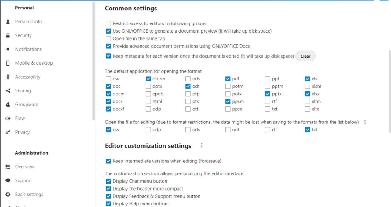391x207 pixels.
Task: Disable Display Chat menu button
Action: [x=108, y=181]
